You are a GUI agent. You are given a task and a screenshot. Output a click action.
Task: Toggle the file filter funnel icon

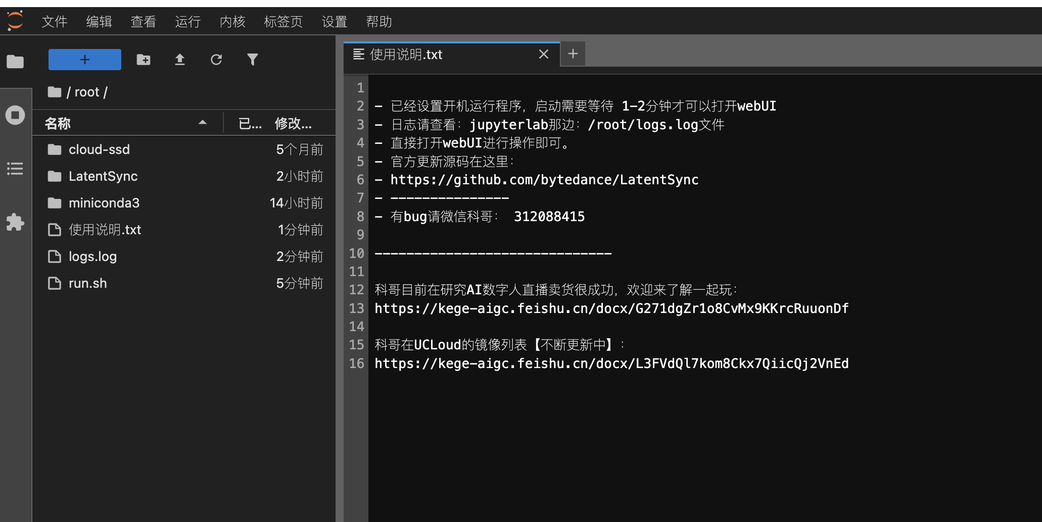pos(253,60)
